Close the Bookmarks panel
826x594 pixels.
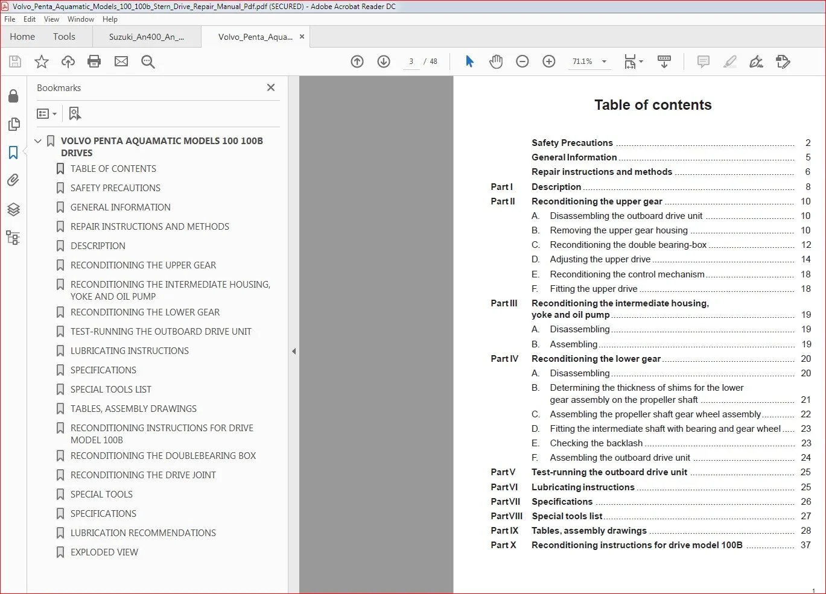point(271,87)
